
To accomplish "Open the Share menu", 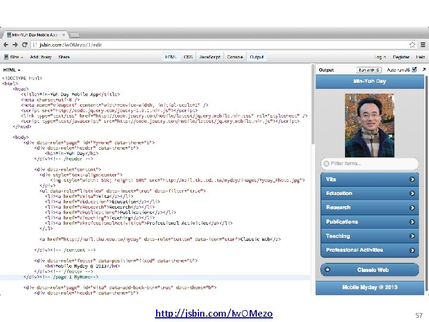I will tap(64, 57).
